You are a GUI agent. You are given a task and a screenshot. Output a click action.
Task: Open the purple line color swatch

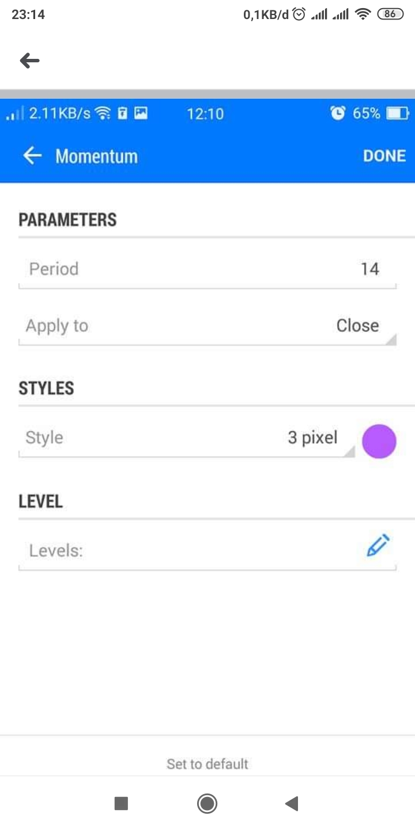point(379,441)
